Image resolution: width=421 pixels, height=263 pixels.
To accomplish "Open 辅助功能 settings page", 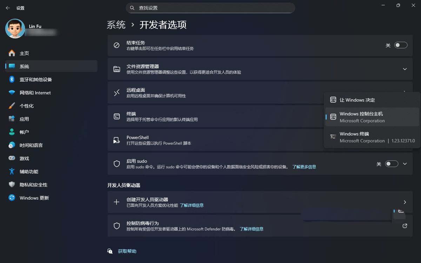I will [x=51, y=171].
